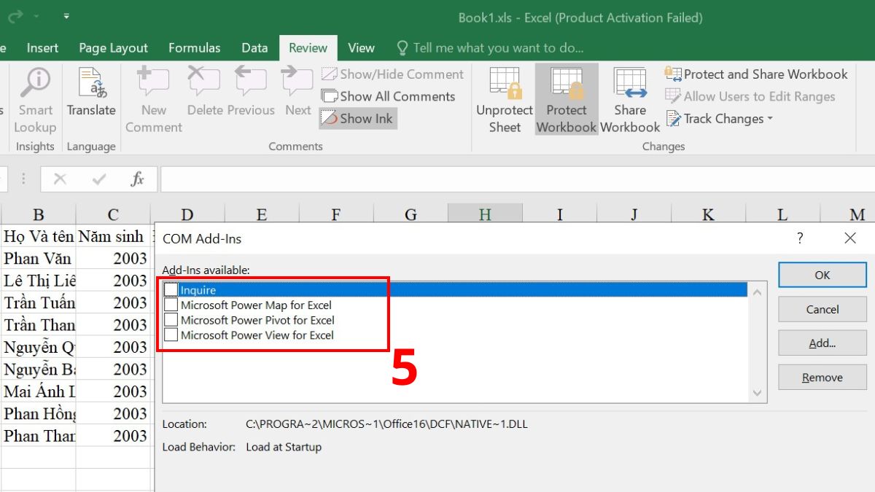Screen dimensions: 875x492
Task: Switch to the View tab
Action: pyautogui.click(x=361, y=47)
